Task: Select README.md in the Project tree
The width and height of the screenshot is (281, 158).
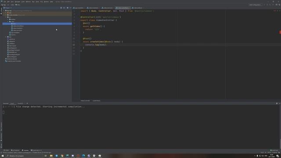Action: coord(12,52)
